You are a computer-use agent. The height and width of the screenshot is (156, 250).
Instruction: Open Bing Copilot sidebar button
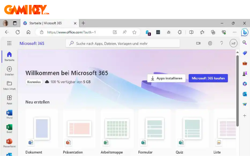(245, 32)
